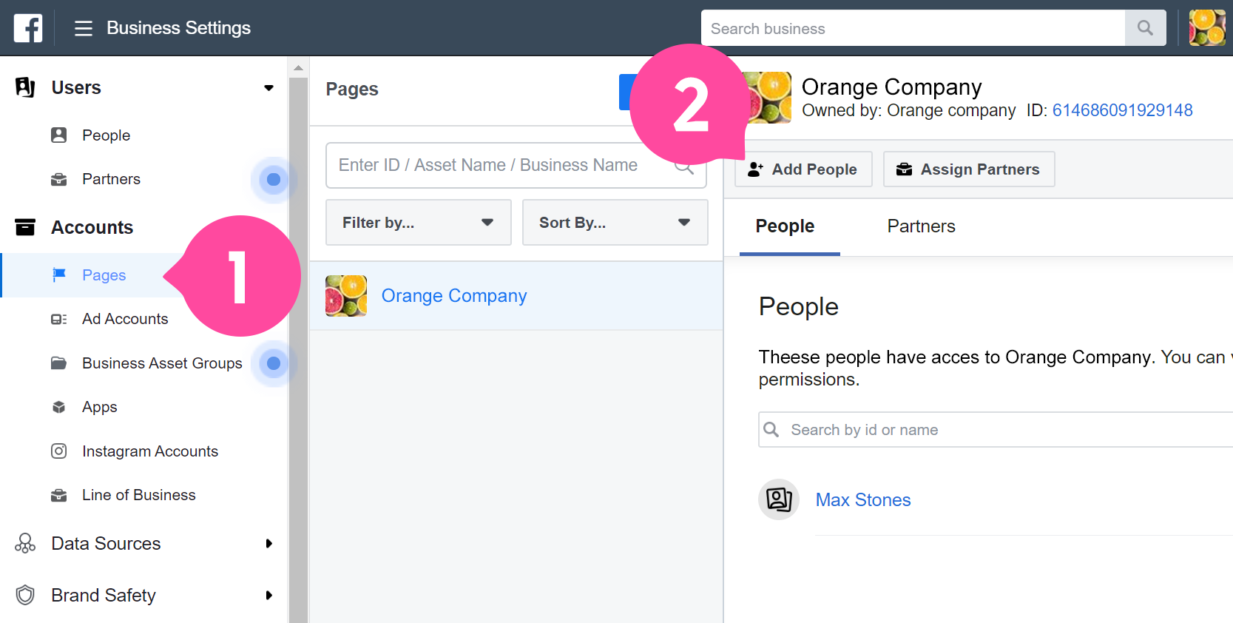
Task: Switch to the Partners tab
Action: pos(921,226)
